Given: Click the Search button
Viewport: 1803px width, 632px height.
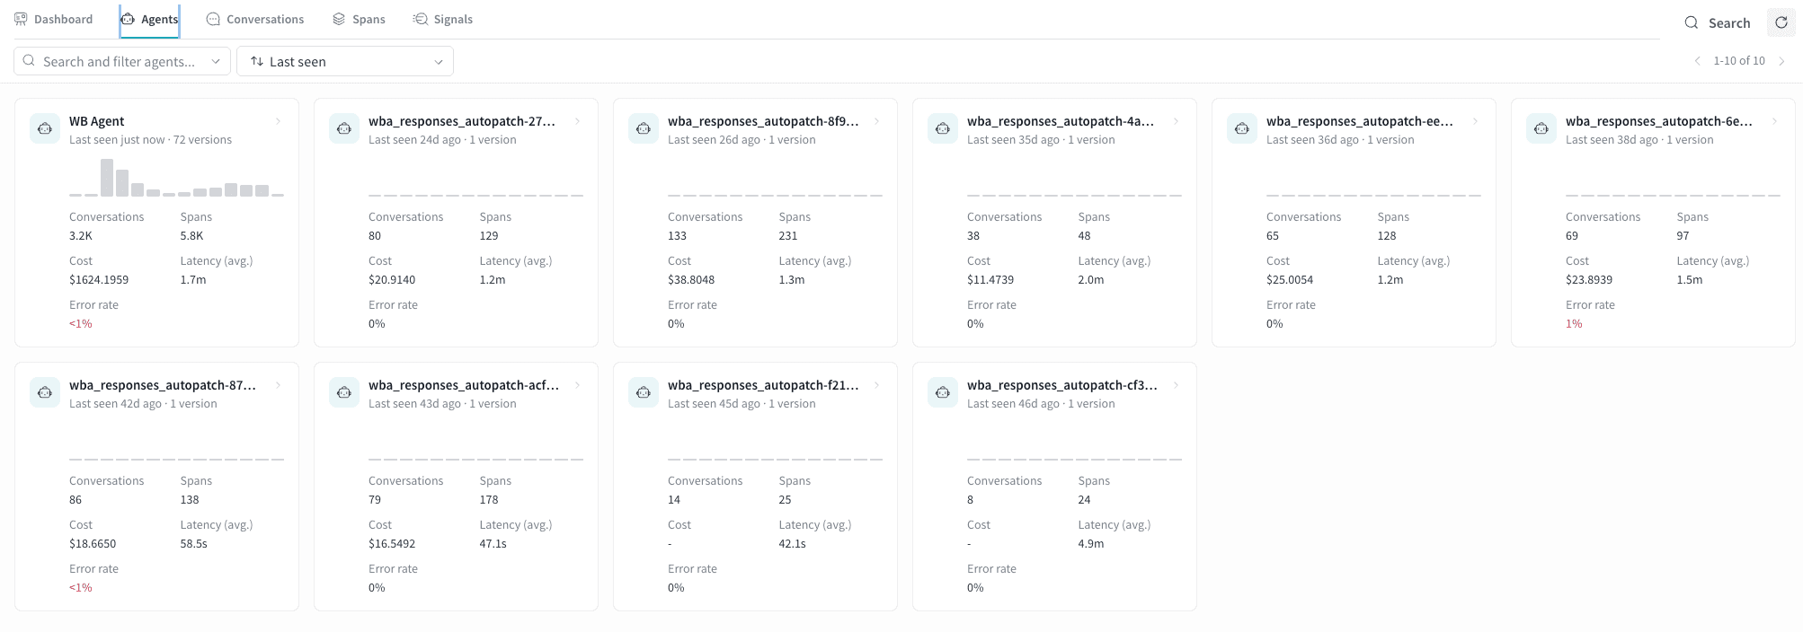Looking at the screenshot, I should (x=1718, y=23).
